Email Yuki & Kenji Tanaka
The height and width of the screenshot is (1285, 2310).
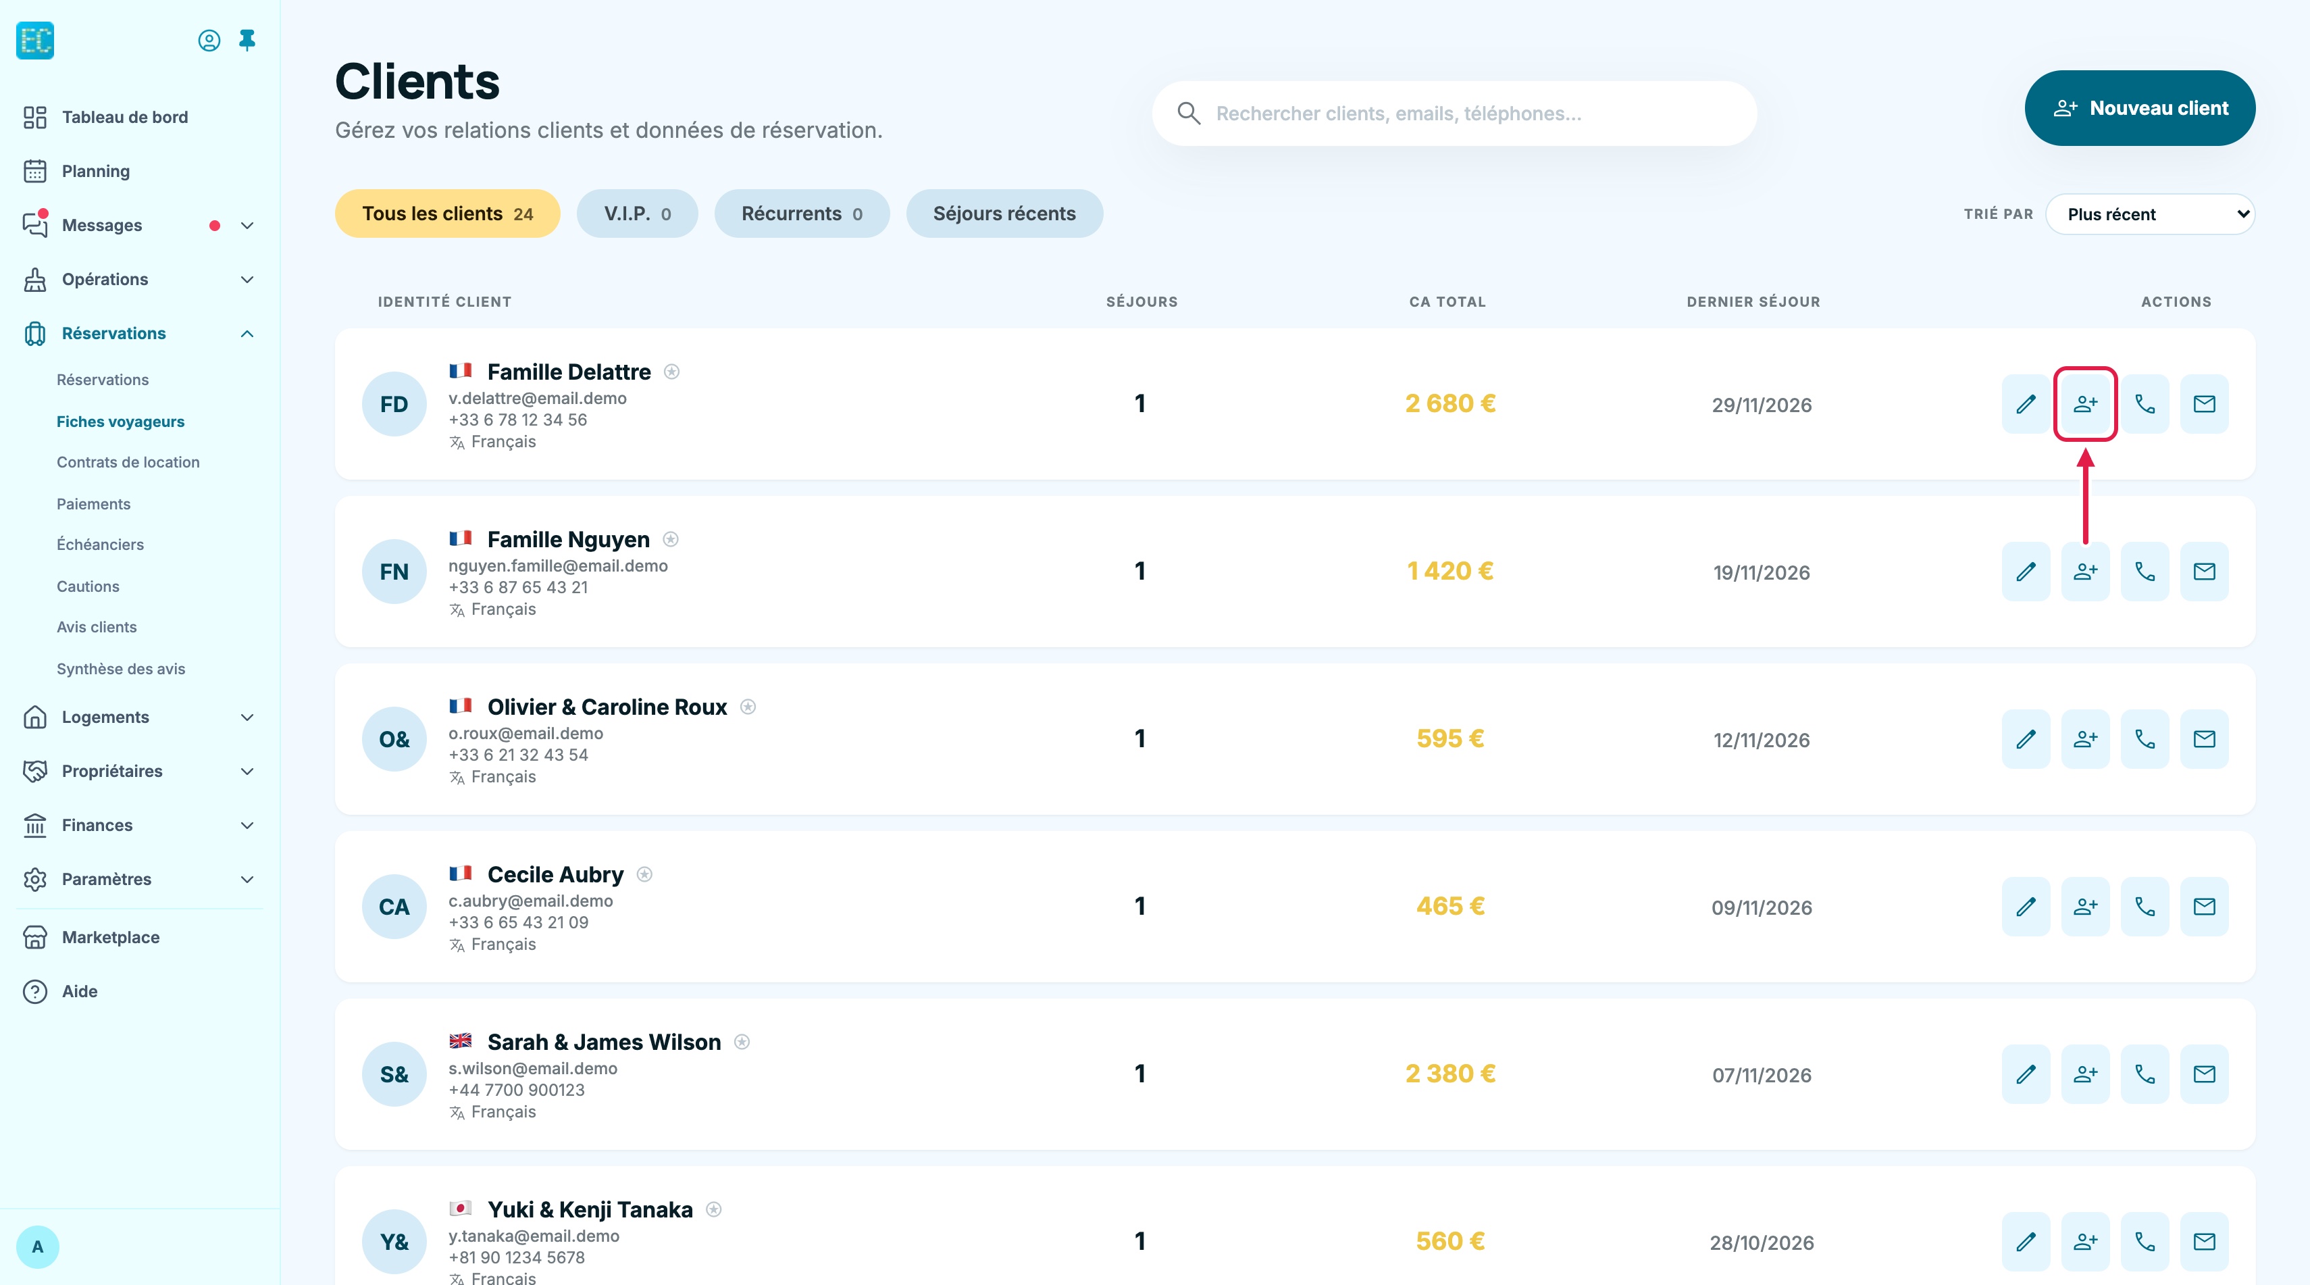pos(2204,1242)
